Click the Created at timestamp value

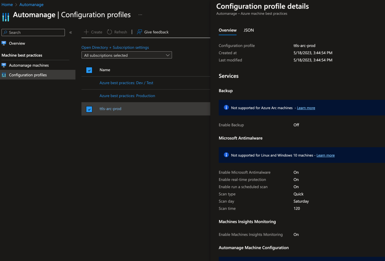pyautogui.click(x=313, y=53)
